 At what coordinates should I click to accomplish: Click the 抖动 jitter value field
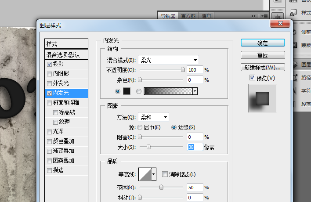click(x=195, y=198)
